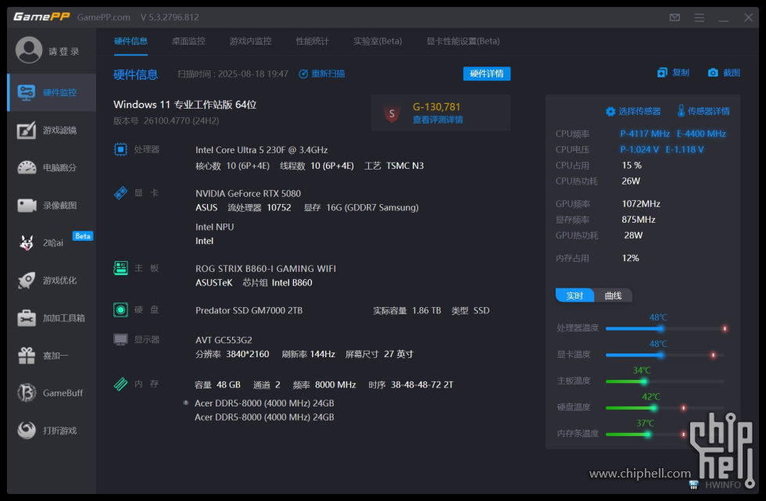
Task: Click the 重新扫描 rescan link text
Action: 328,73
